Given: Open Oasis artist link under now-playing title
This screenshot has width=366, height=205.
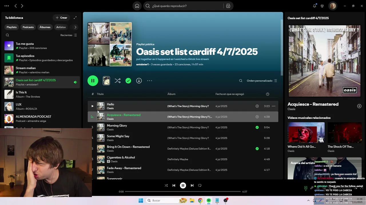Looking at the screenshot, I should [291, 109].
